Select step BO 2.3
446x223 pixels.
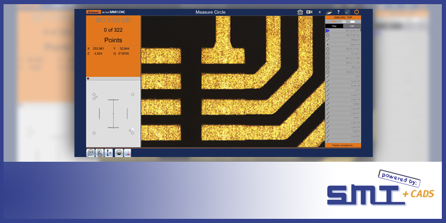coord(343,67)
